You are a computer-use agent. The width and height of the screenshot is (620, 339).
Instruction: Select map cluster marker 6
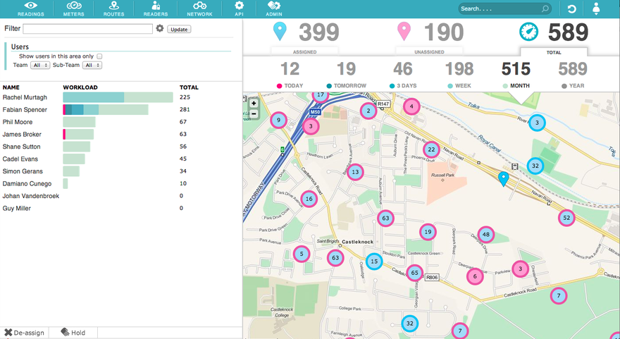point(475,276)
